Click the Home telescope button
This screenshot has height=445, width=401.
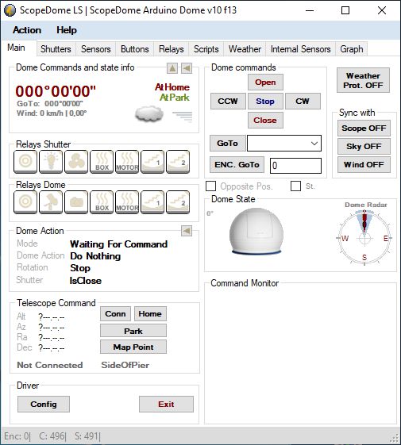150,314
